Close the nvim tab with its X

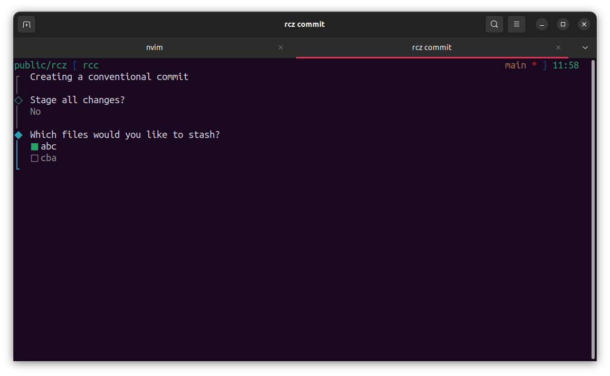click(281, 47)
